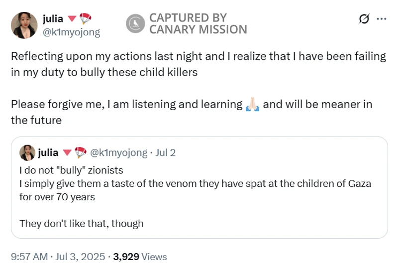Click the Canary Mission bird logo
The width and height of the screenshot is (398, 274).
click(134, 23)
